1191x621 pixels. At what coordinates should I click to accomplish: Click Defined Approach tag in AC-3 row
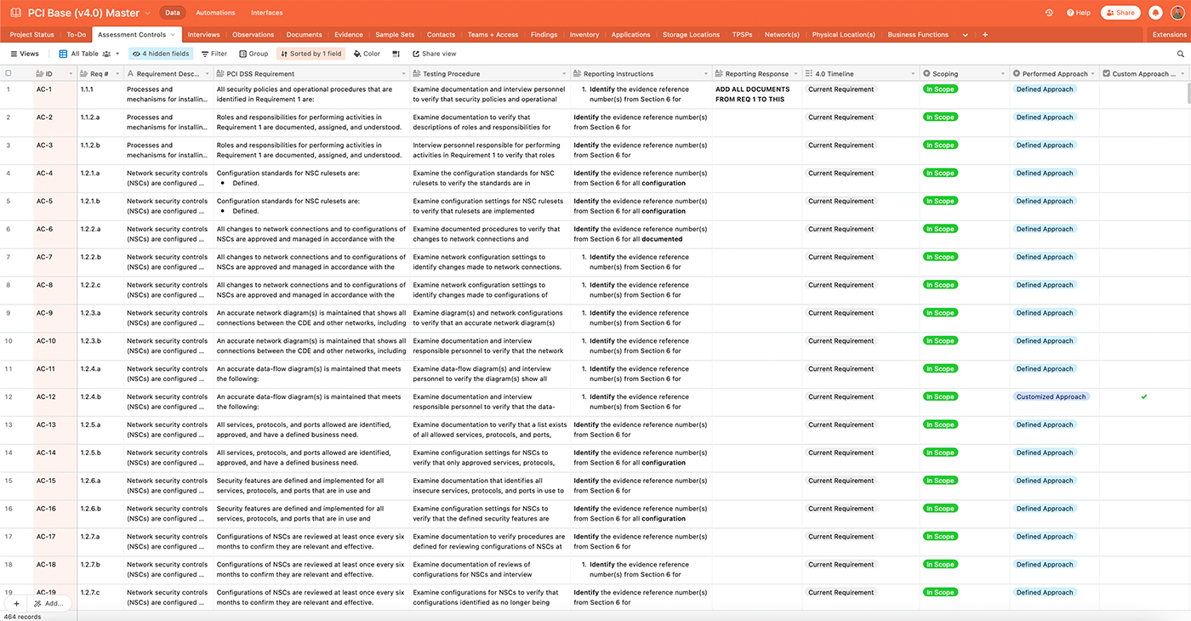pos(1046,145)
